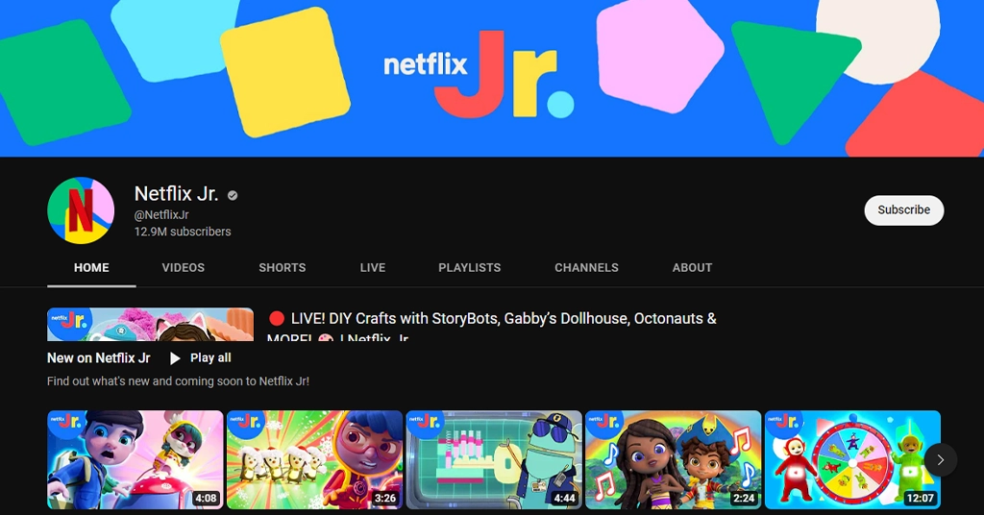
Task: Switch to the VIDEOS tab
Action: click(x=184, y=268)
